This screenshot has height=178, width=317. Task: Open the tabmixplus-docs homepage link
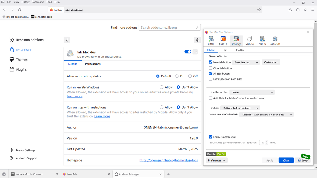pos(169,160)
